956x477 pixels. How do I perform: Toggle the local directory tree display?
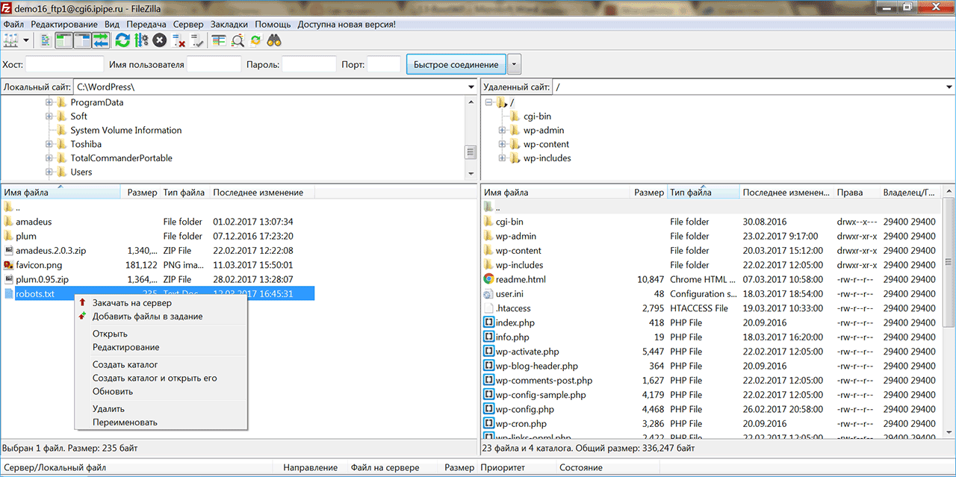coord(64,40)
